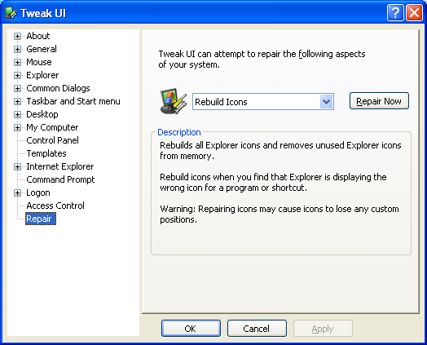Expand the Logon tree node
427x345 pixels.
tap(17, 193)
